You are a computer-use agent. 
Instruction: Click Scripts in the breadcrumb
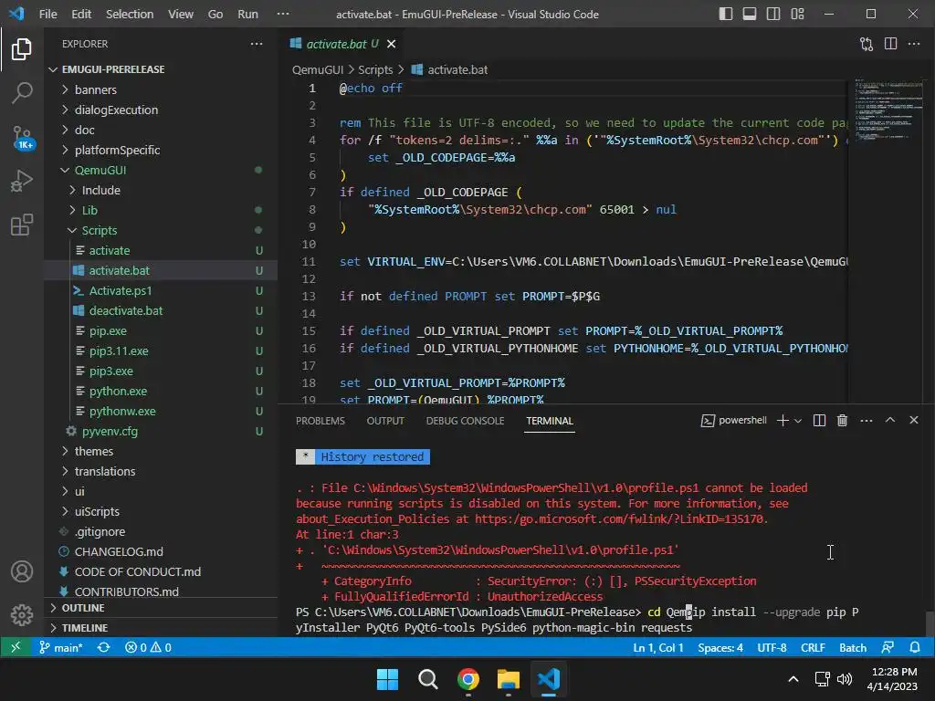pyautogui.click(x=375, y=69)
